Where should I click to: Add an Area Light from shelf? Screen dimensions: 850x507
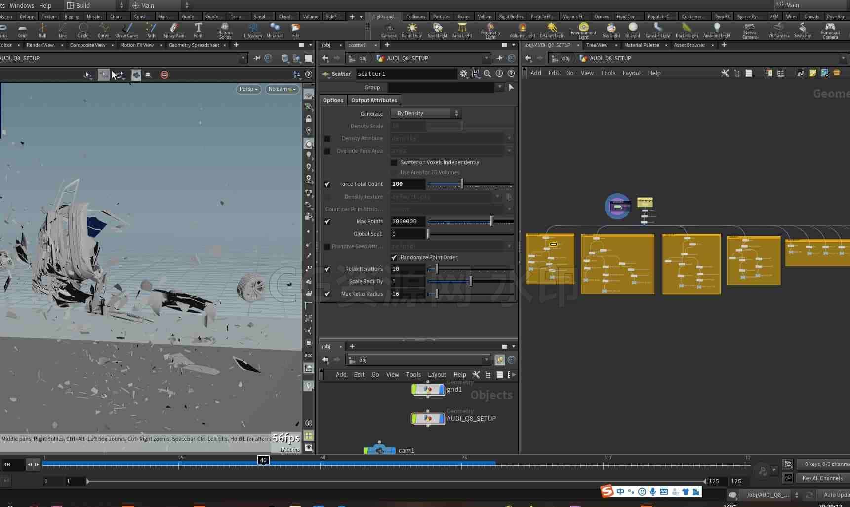click(462, 30)
